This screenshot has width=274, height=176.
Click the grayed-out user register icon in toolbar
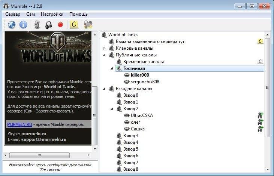pyautogui.click(x=88, y=25)
